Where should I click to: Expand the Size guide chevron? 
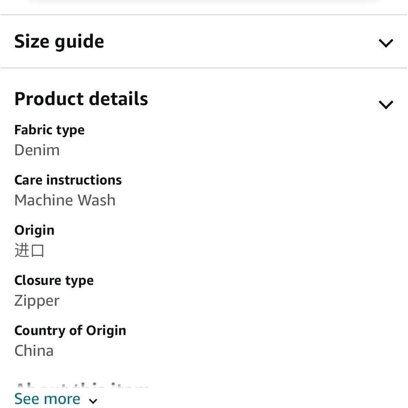point(386,43)
